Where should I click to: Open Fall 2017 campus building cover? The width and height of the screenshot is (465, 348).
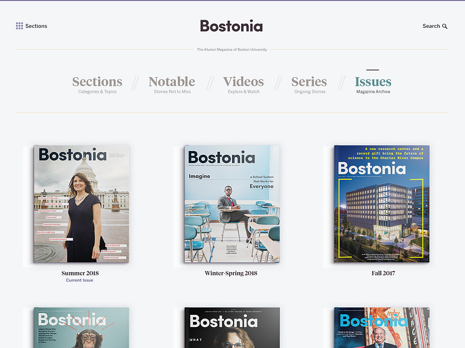coord(382,204)
